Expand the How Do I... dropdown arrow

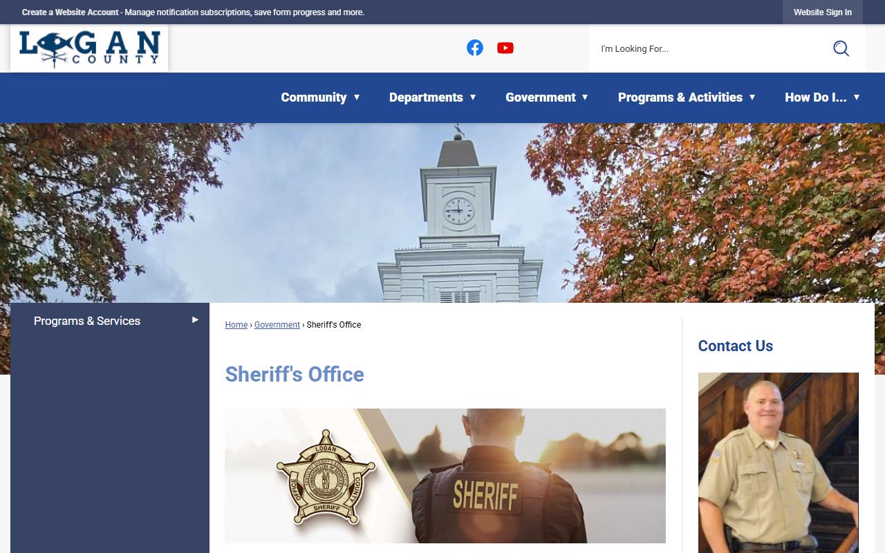click(857, 97)
